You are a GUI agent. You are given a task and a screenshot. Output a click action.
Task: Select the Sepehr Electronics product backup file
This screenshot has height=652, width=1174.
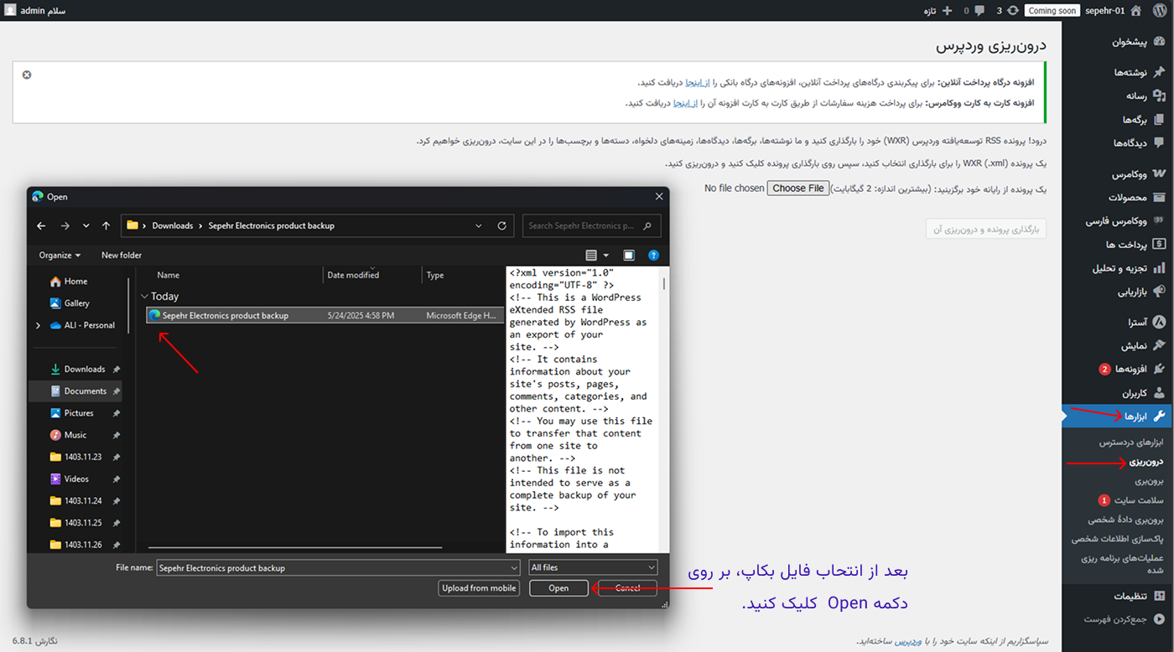coord(225,316)
